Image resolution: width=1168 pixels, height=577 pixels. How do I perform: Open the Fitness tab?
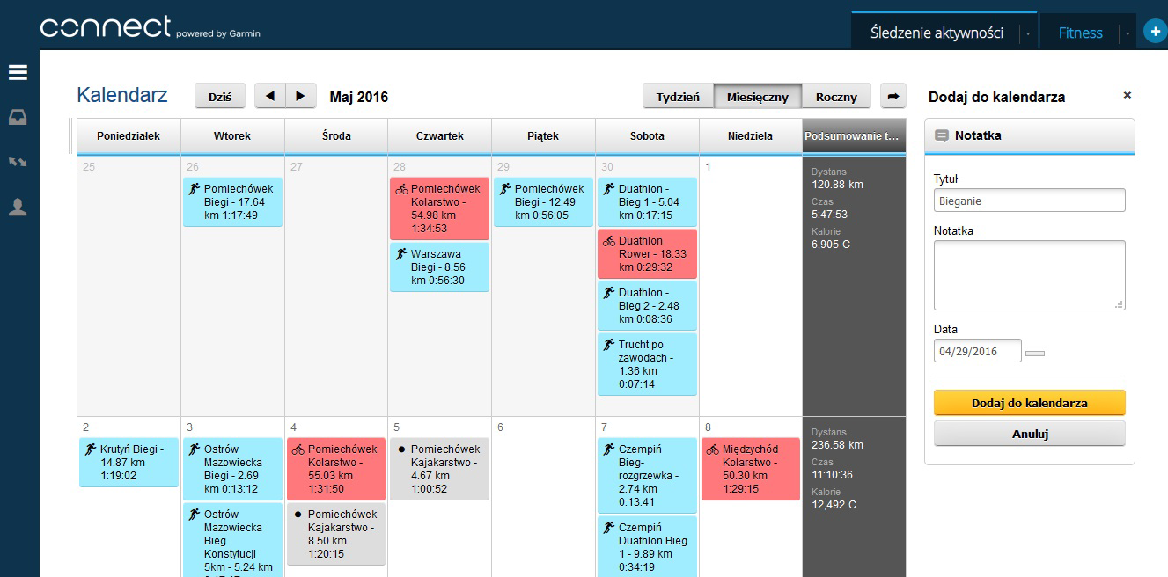(1080, 33)
